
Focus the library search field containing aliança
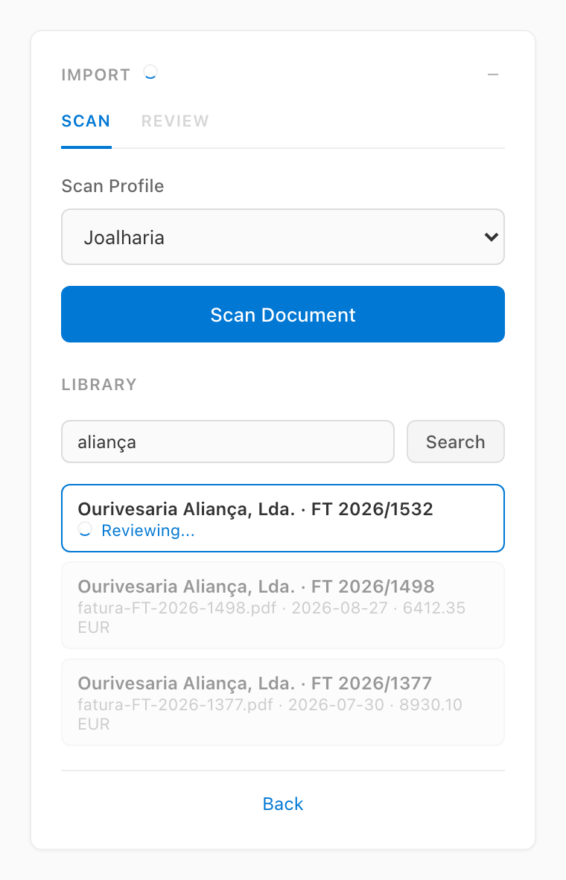click(x=227, y=441)
